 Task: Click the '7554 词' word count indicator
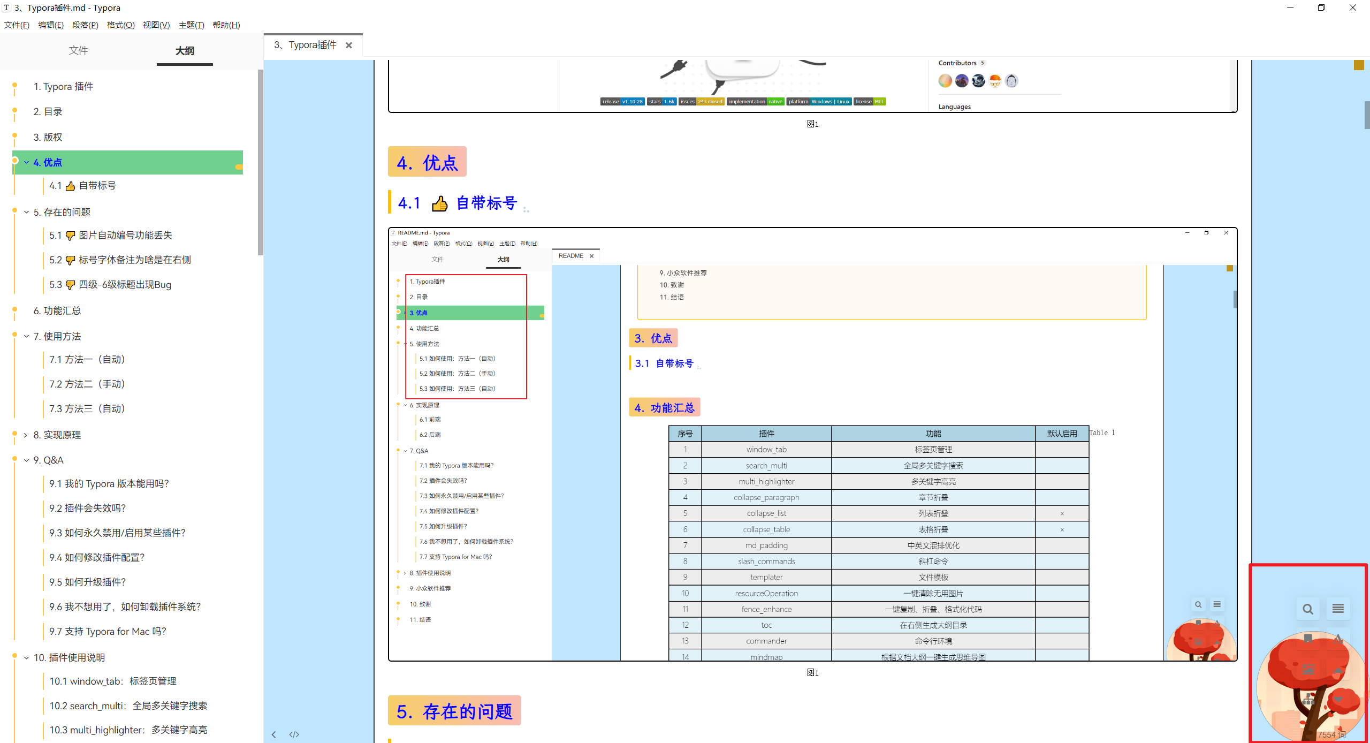point(1331,735)
